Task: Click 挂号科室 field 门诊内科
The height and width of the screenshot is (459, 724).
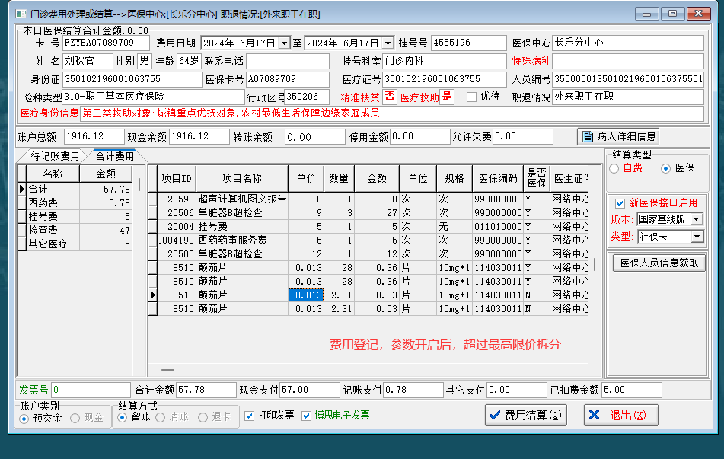Action: pos(445,61)
